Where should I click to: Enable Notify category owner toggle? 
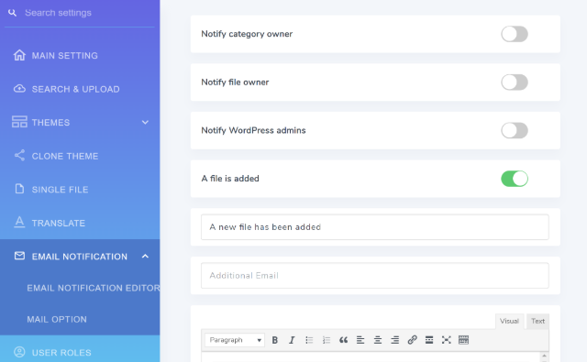click(515, 34)
